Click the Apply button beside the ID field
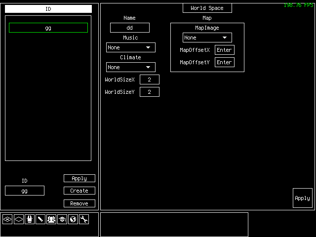The image size is (316, 237). 79,178
